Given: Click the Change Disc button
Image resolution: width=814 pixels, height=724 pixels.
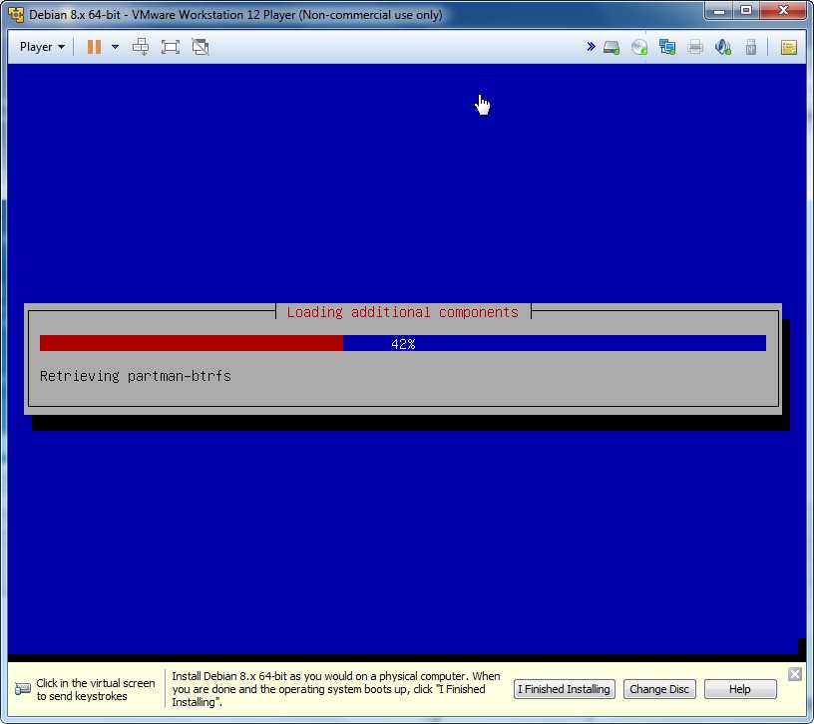Looking at the screenshot, I should (659, 689).
